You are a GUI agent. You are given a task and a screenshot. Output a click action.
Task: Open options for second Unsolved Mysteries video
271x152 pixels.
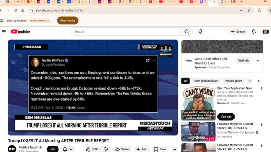[262, 146]
